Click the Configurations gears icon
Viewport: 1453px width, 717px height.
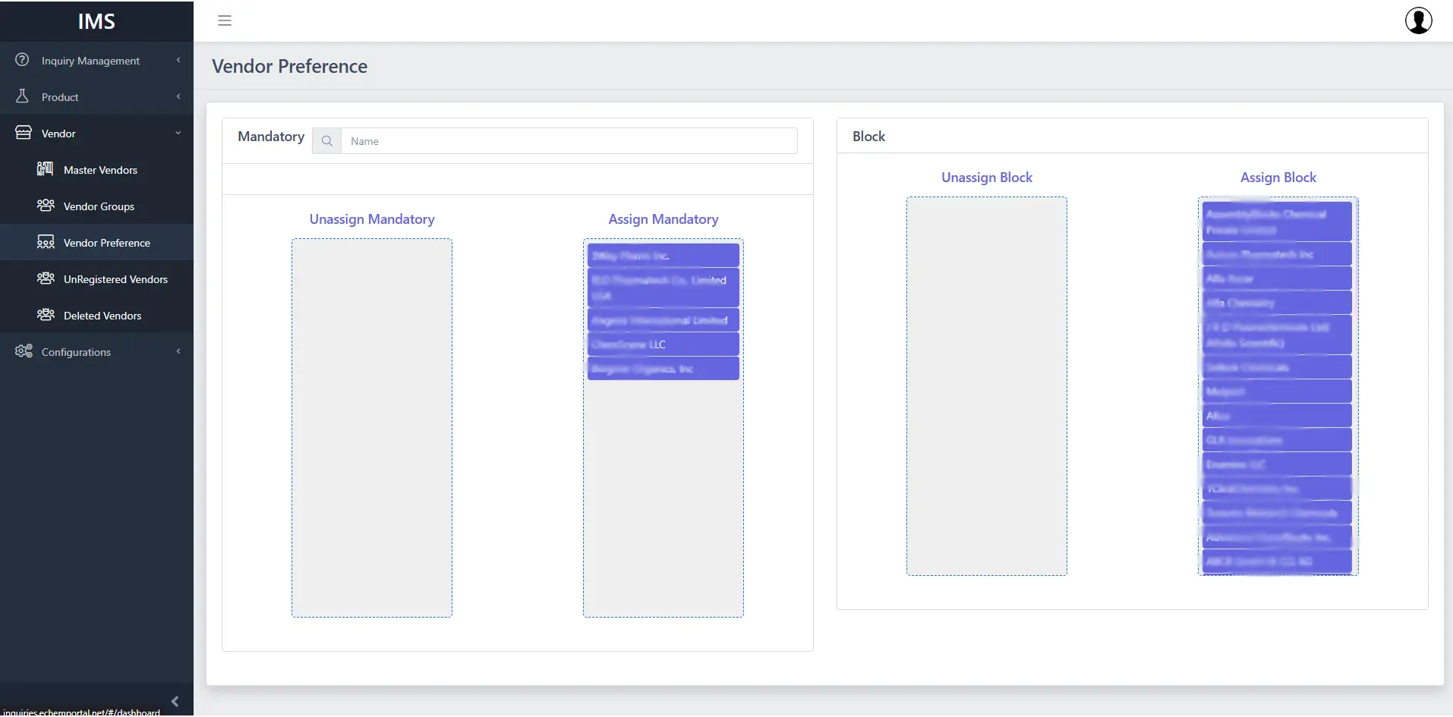click(24, 351)
